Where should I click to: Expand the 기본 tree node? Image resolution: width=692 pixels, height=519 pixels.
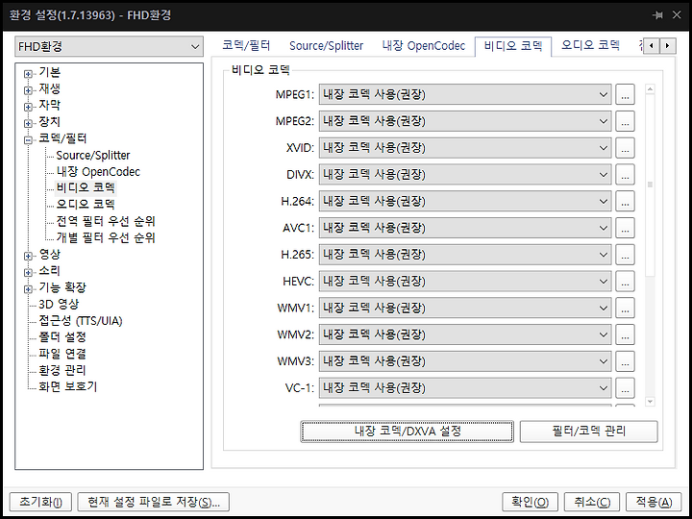(x=28, y=74)
